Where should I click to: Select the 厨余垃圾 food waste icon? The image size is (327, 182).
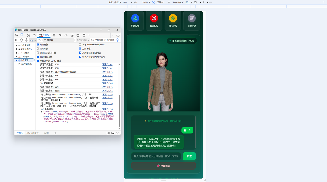pos(173,18)
